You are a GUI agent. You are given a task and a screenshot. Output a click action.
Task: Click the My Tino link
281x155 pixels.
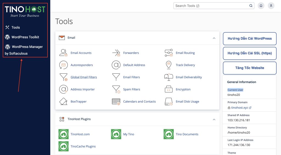point(128,134)
